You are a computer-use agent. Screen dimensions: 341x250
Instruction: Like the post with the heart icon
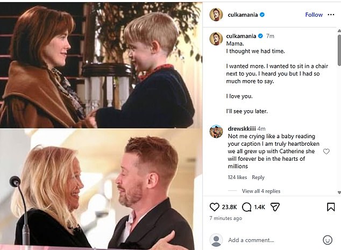click(215, 207)
